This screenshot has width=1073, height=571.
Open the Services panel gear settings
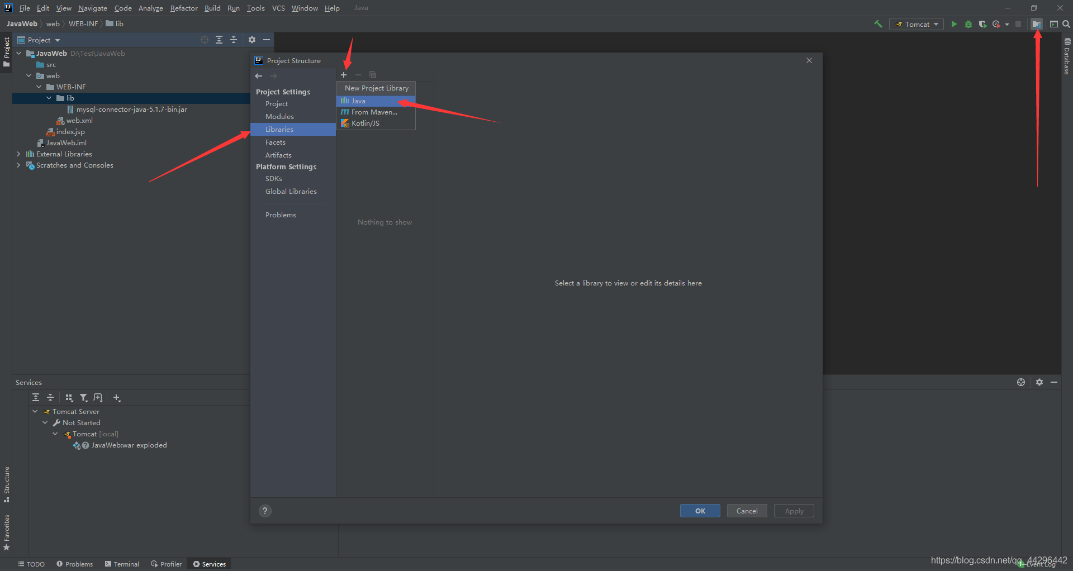click(x=1039, y=382)
